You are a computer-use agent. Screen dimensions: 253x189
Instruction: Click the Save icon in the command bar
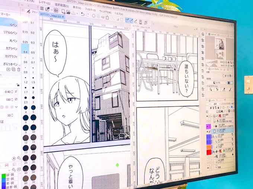click(x=73, y=13)
